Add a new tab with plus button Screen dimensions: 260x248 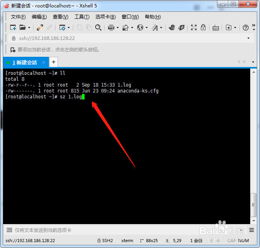(x=54, y=62)
